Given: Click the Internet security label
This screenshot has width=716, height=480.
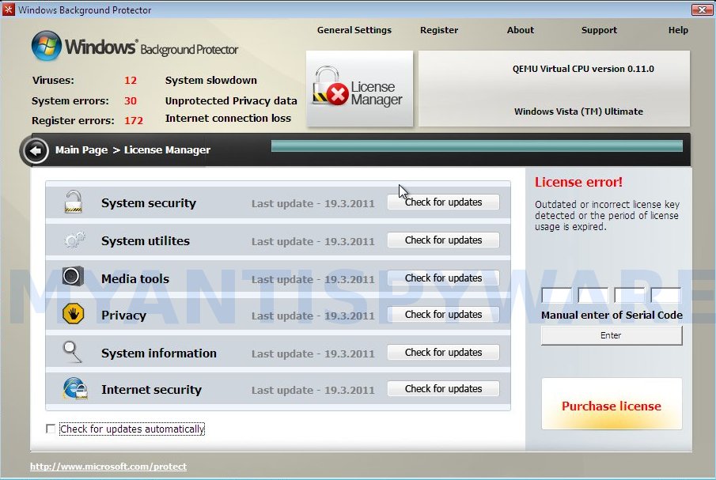Looking at the screenshot, I should (x=151, y=390).
